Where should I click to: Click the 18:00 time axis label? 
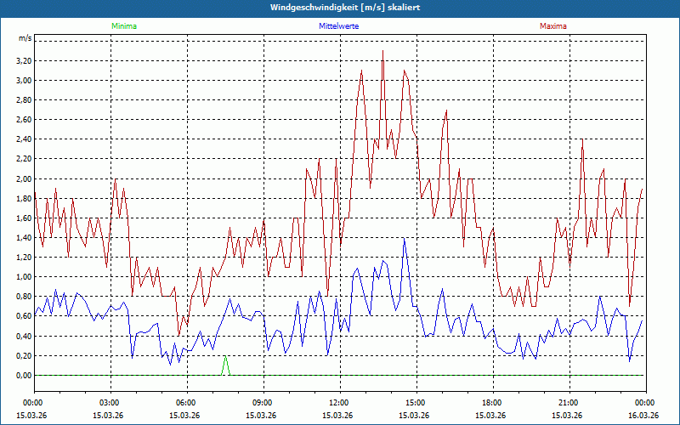pos(493,403)
